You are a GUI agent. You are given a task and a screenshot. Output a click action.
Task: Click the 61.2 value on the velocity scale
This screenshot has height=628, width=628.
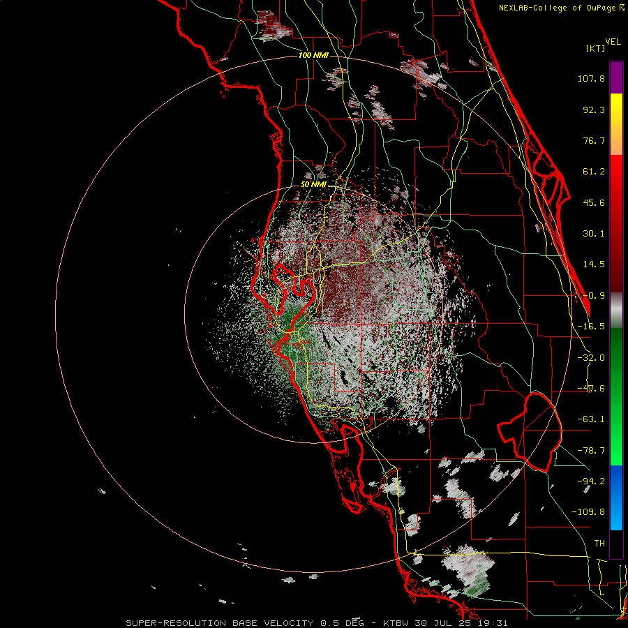pos(594,172)
